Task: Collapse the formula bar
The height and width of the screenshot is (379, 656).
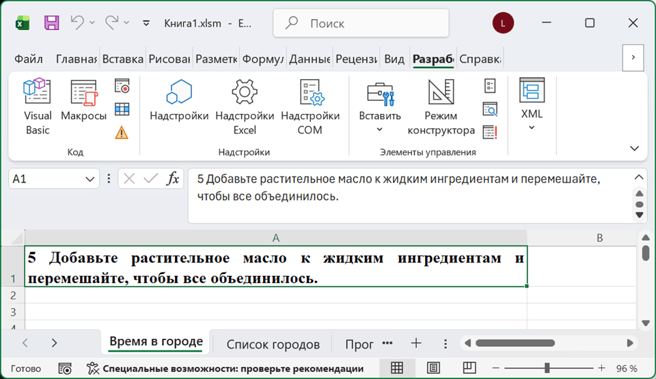Action: click(x=639, y=177)
